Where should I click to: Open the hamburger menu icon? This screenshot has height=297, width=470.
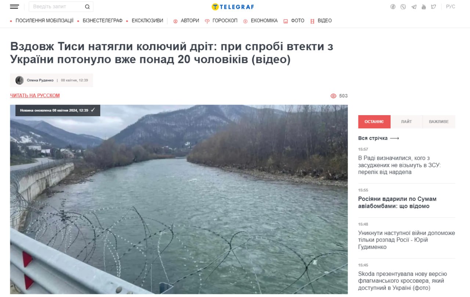pos(14,7)
